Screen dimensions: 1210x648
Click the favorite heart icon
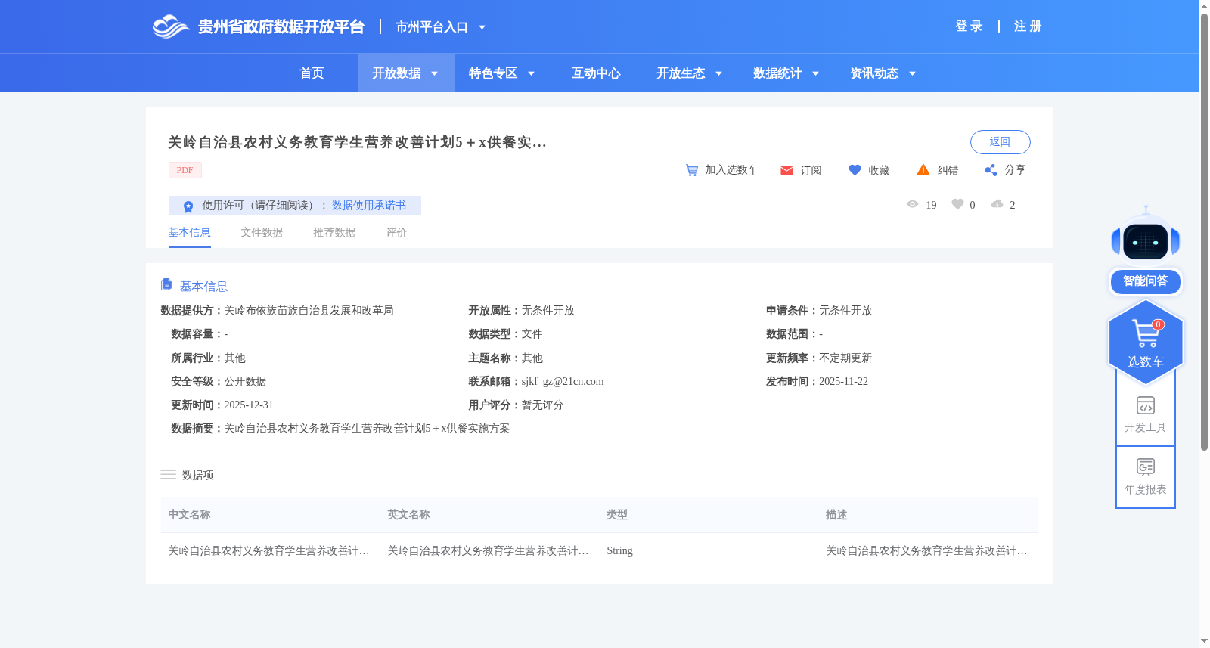[x=855, y=170]
